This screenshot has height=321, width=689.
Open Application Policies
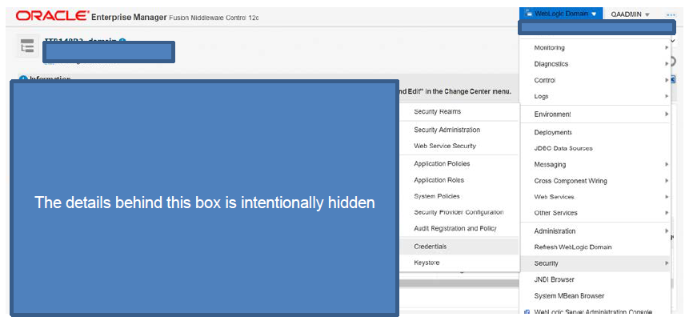pos(459,163)
